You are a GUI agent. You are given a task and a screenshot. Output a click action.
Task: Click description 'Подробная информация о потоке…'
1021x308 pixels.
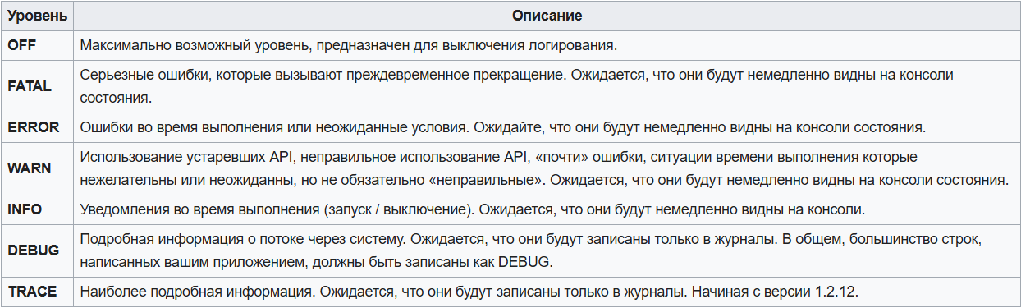(547, 250)
